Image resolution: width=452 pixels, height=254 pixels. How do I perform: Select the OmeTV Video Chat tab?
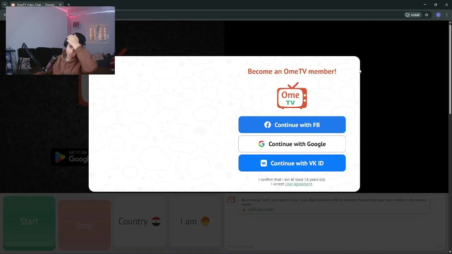point(36,5)
